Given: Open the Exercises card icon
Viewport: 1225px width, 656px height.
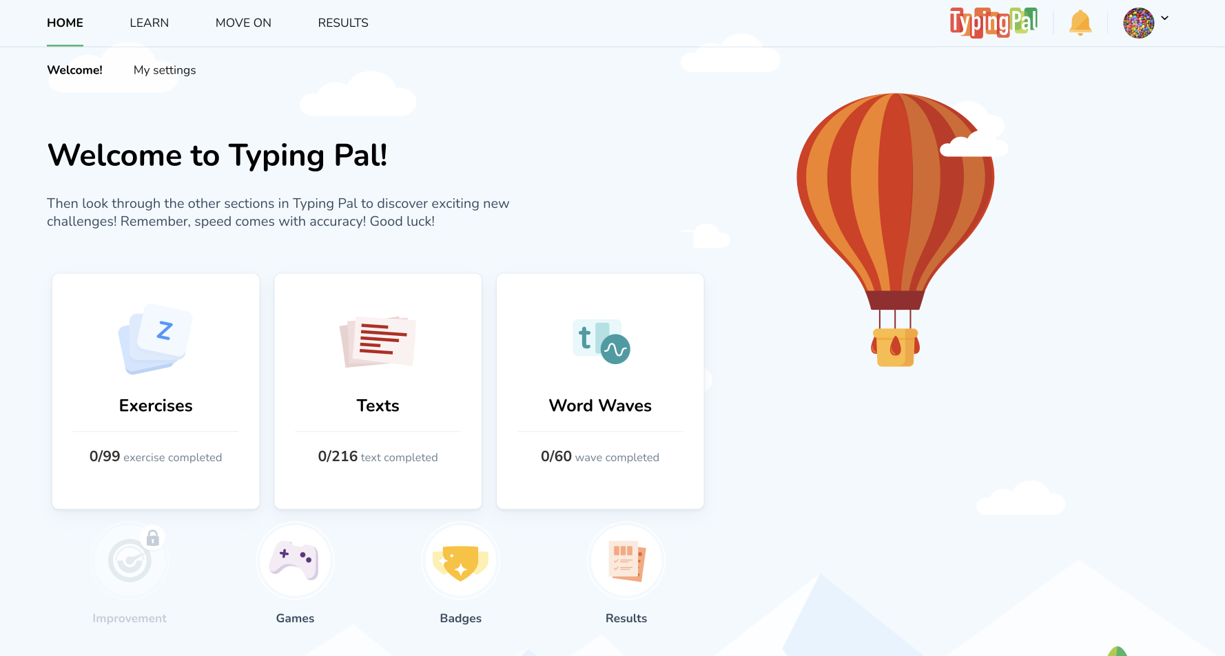Looking at the screenshot, I should coord(156,339).
